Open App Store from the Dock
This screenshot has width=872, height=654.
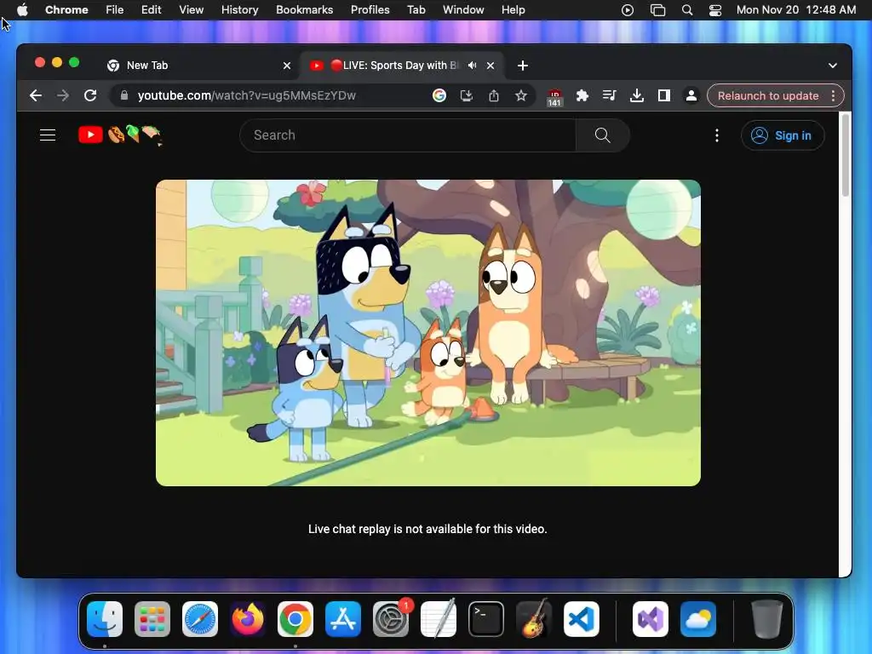[x=343, y=619]
